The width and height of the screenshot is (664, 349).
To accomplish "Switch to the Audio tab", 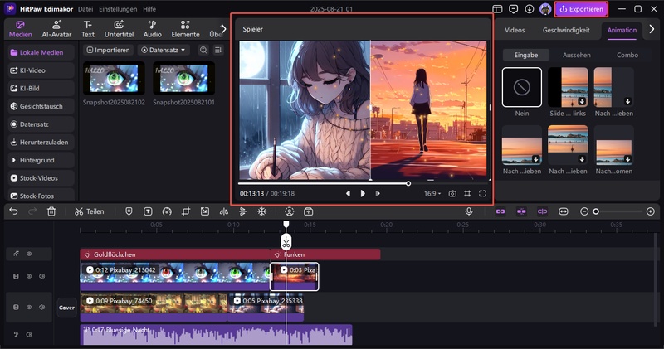I will tap(152, 29).
